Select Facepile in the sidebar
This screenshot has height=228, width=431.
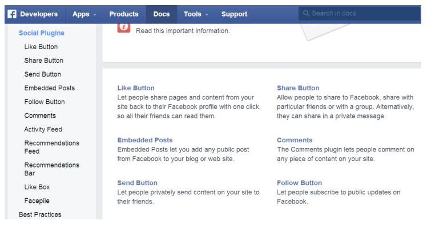click(37, 201)
